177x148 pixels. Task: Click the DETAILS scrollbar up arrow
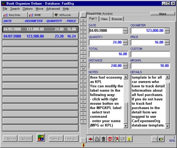tap(167, 77)
